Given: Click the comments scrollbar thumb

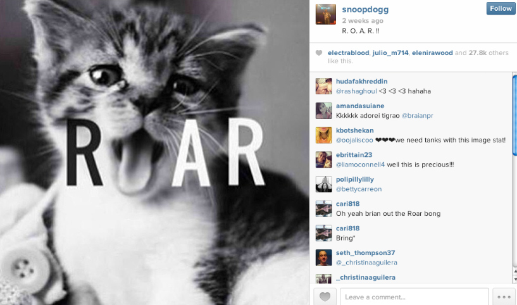Looking at the screenshot, I should click(514, 115).
